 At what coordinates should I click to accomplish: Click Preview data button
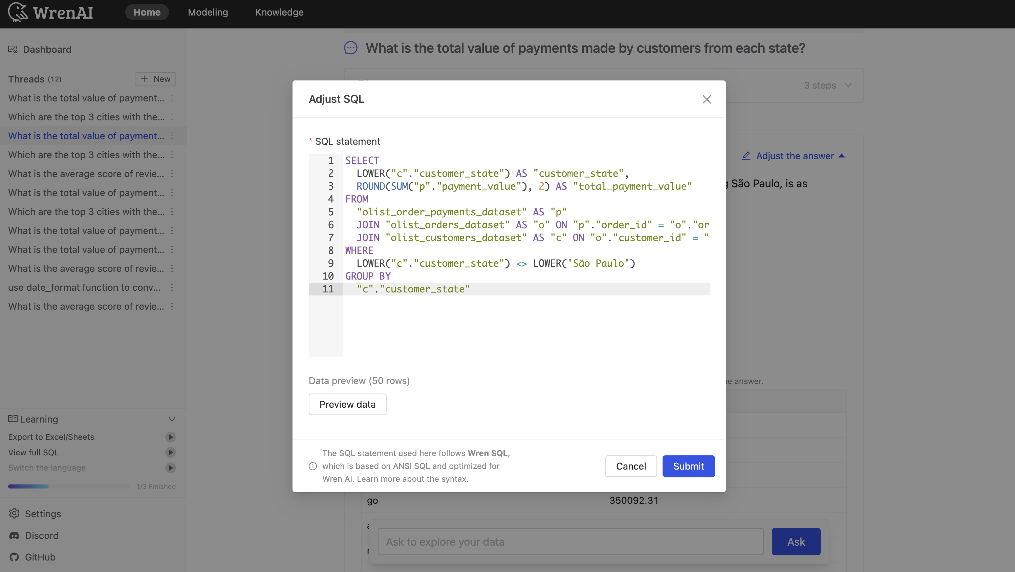(x=347, y=404)
